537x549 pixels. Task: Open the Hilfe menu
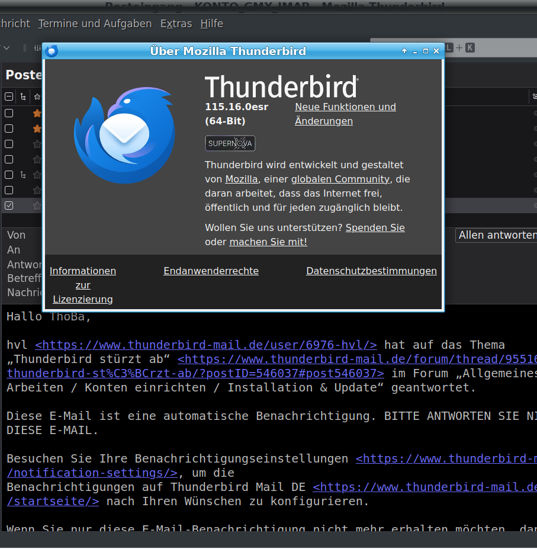(x=211, y=24)
